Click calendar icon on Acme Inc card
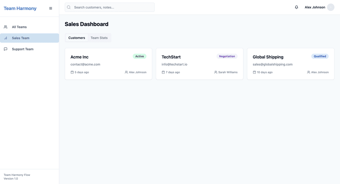This screenshot has width=340, height=184. point(72,72)
